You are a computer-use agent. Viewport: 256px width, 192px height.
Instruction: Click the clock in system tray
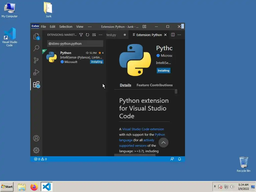pos(243,186)
